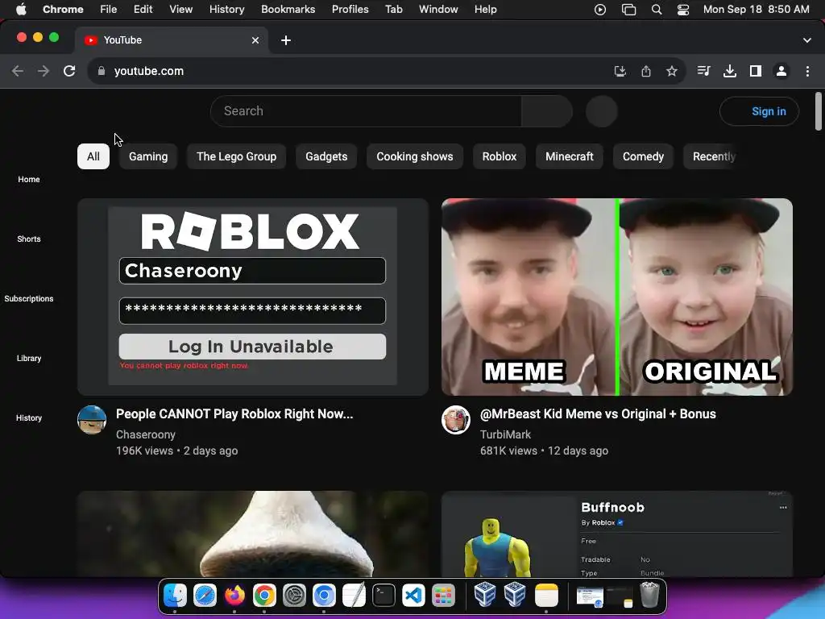The width and height of the screenshot is (825, 619).
Task: Click the YouTube Search field
Action: tap(366, 111)
